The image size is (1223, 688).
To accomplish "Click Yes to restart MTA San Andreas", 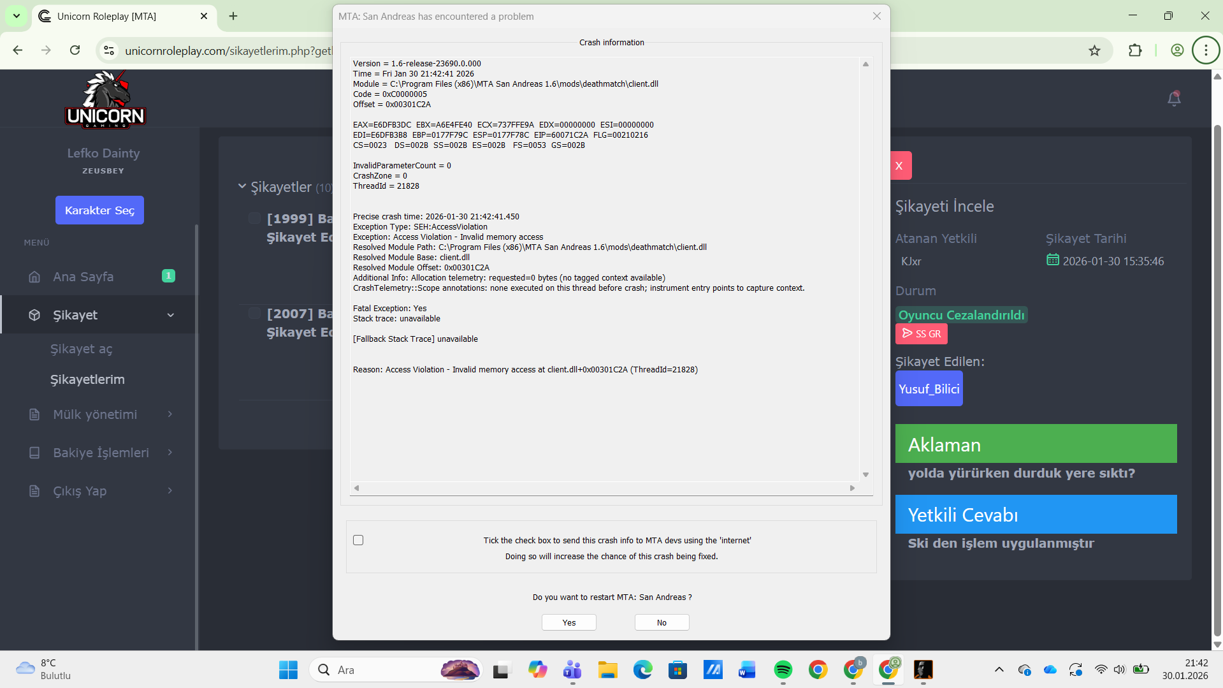I will pyautogui.click(x=569, y=622).
